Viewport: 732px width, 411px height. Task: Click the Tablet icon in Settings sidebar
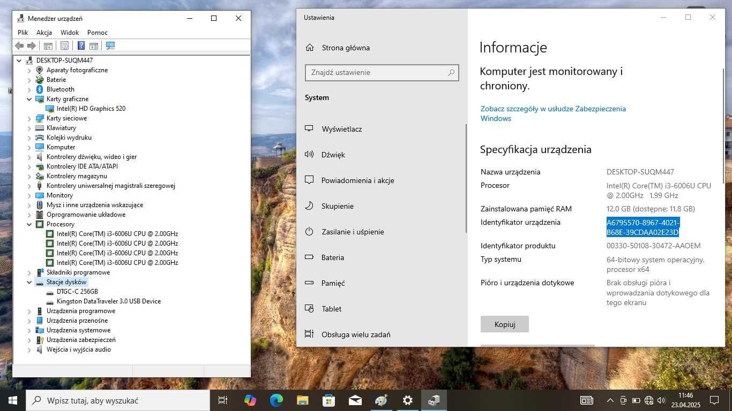tap(309, 309)
